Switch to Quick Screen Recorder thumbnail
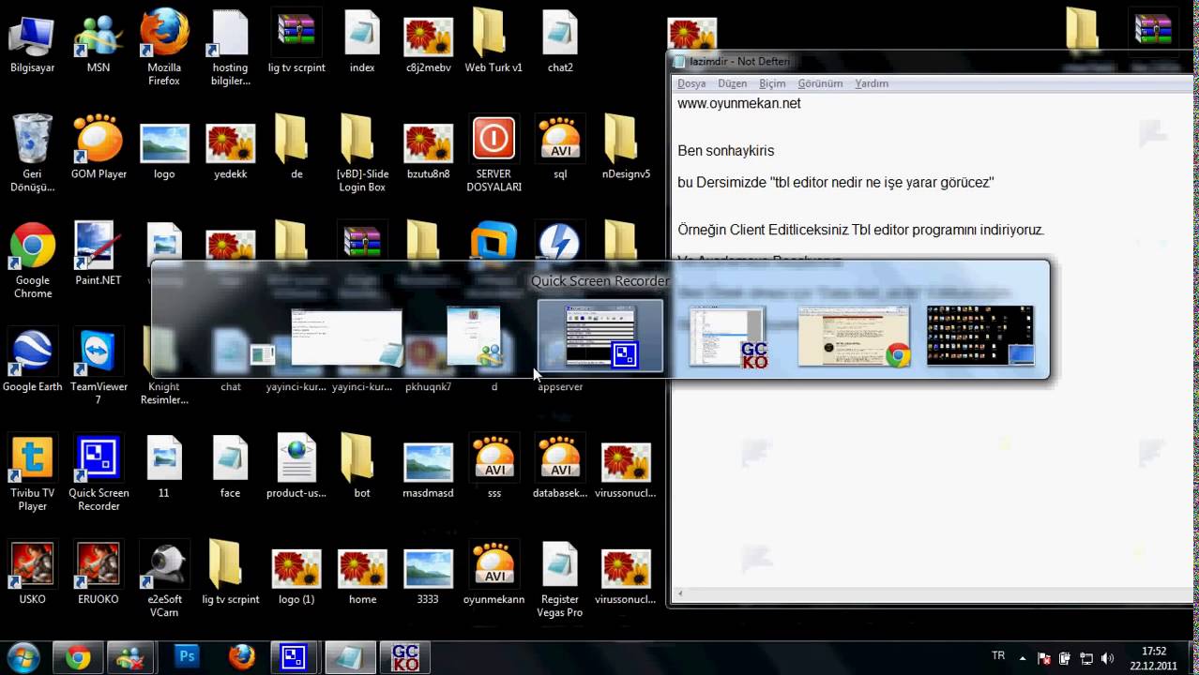 point(600,336)
